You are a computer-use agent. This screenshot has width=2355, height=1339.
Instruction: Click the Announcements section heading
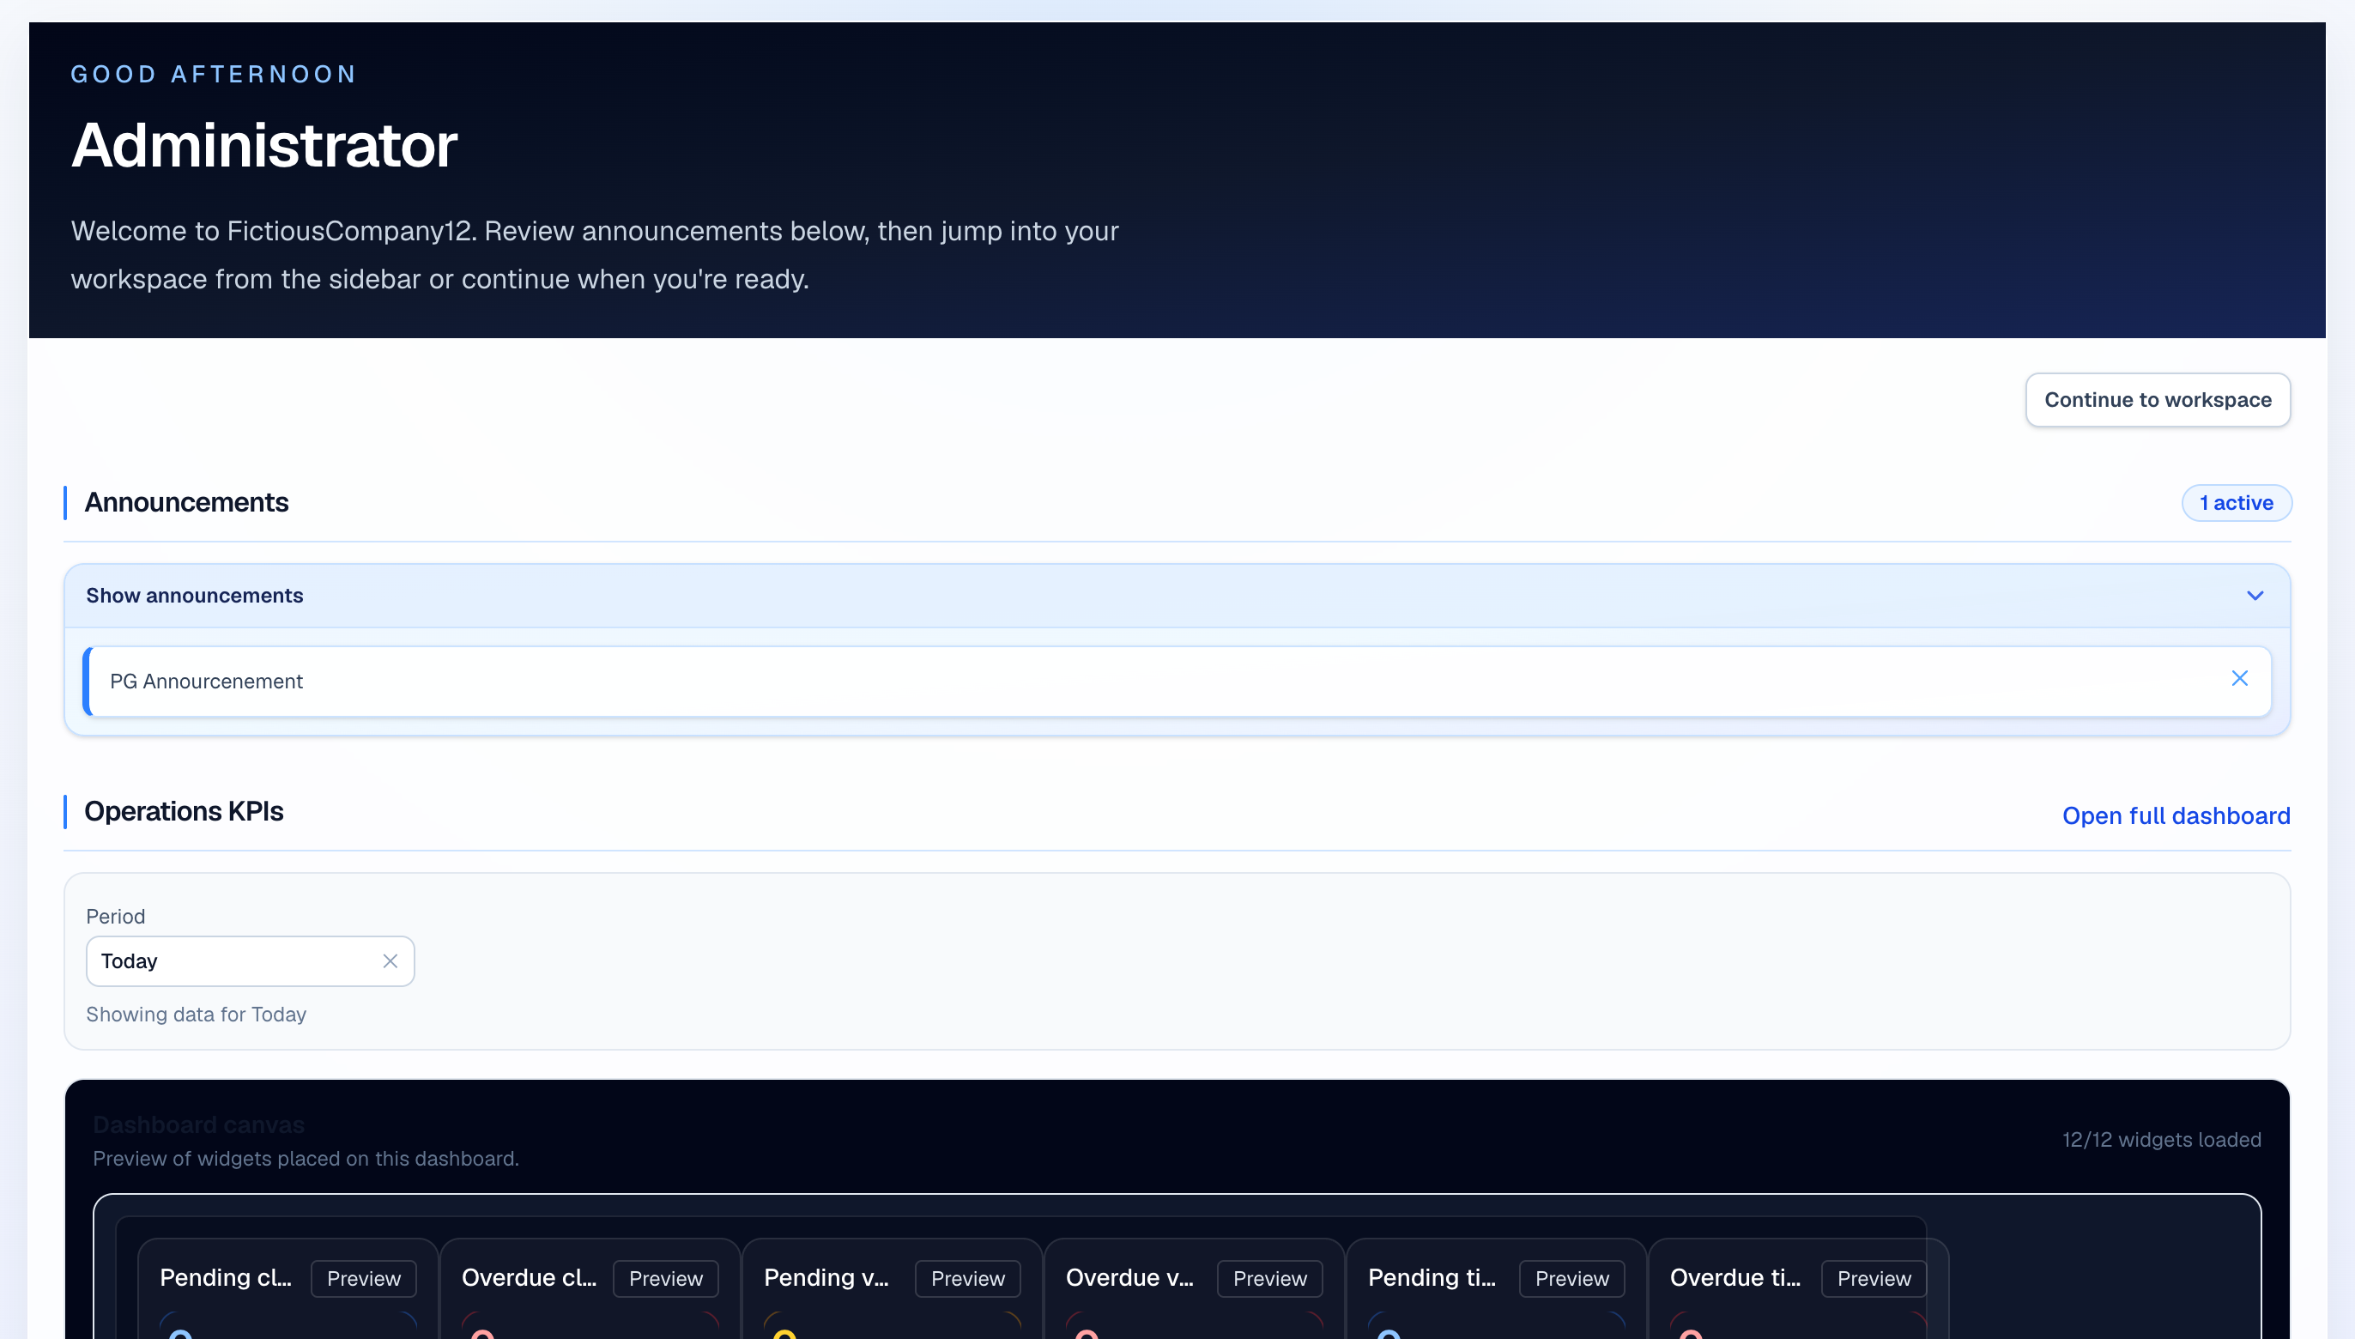point(187,503)
